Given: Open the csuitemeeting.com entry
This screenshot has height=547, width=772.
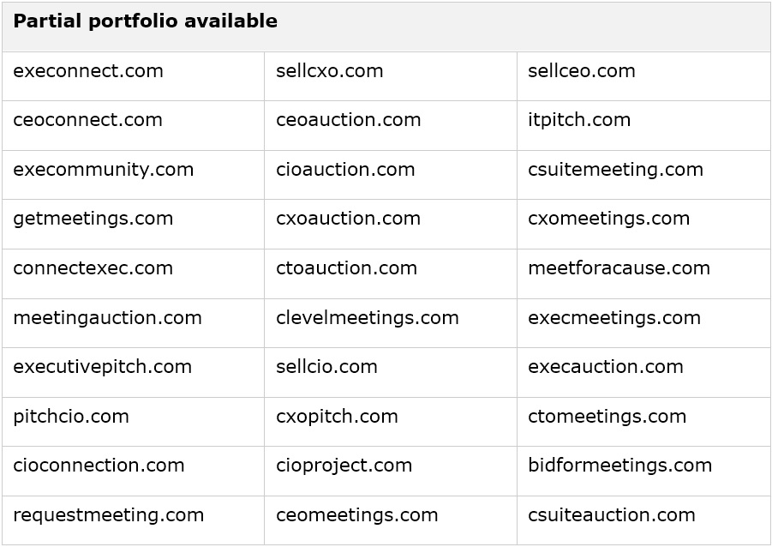Looking at the screenshot, I should [615, 170].
